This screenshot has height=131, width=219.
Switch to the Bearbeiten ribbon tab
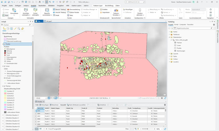tap(42, 6)
